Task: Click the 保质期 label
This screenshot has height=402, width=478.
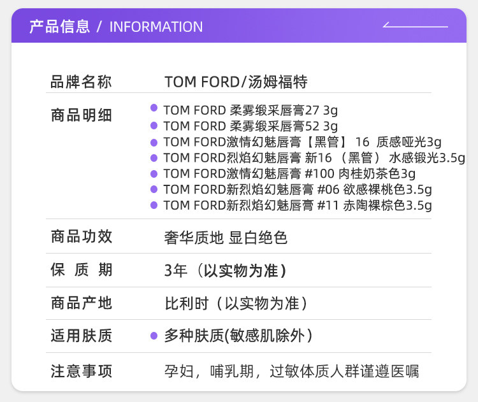Action: point(81,270)
